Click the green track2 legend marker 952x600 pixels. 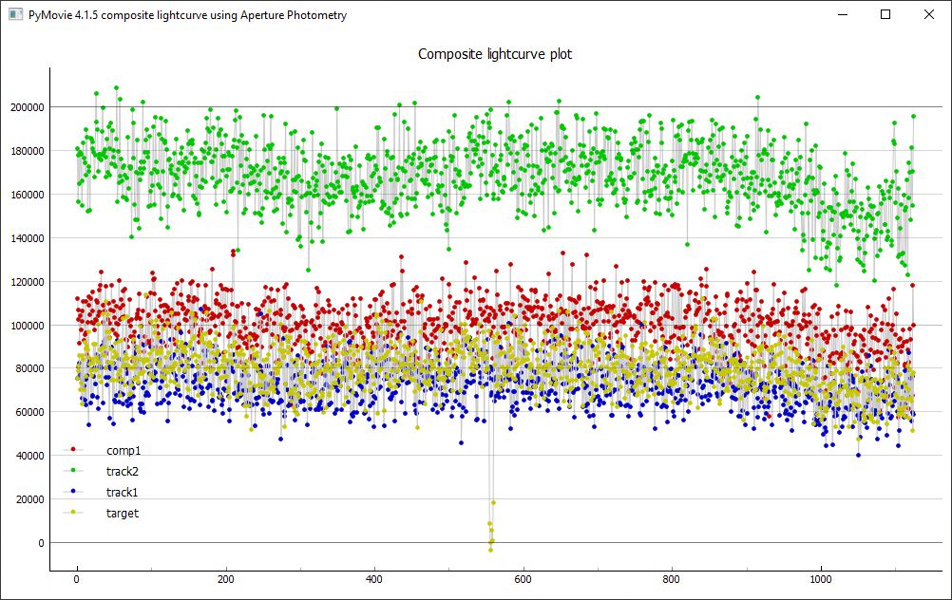point(74,471)
